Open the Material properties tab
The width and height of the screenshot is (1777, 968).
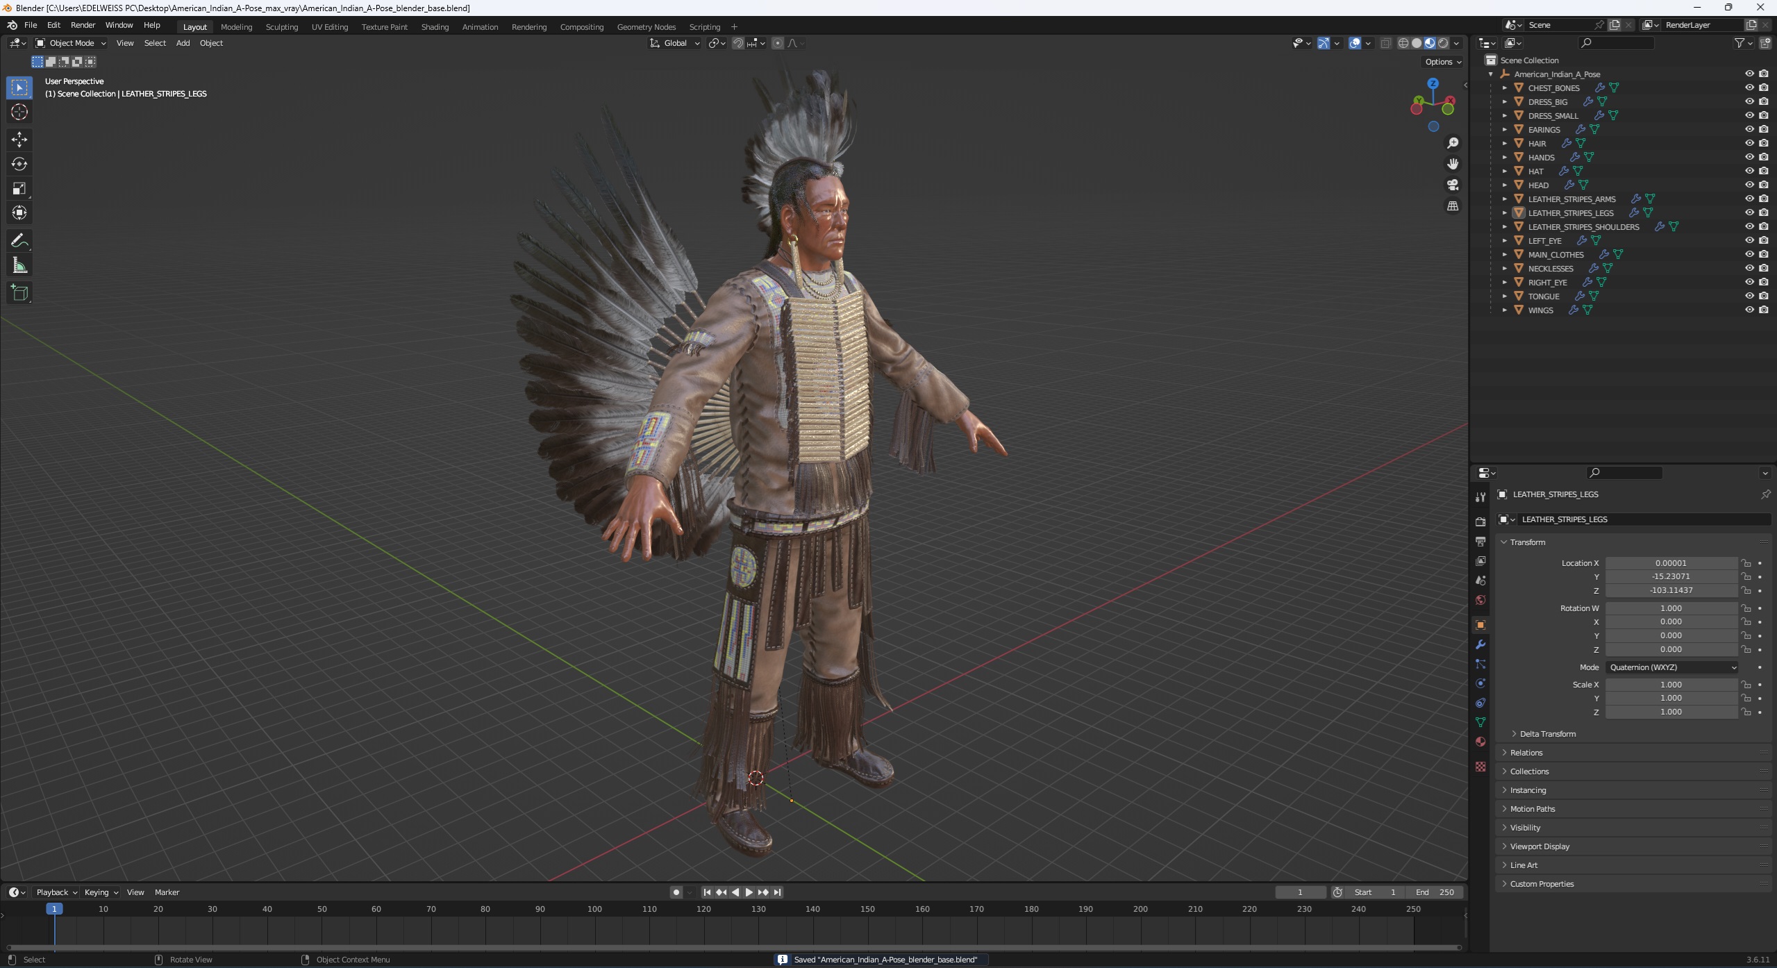tap(1480, 742)
